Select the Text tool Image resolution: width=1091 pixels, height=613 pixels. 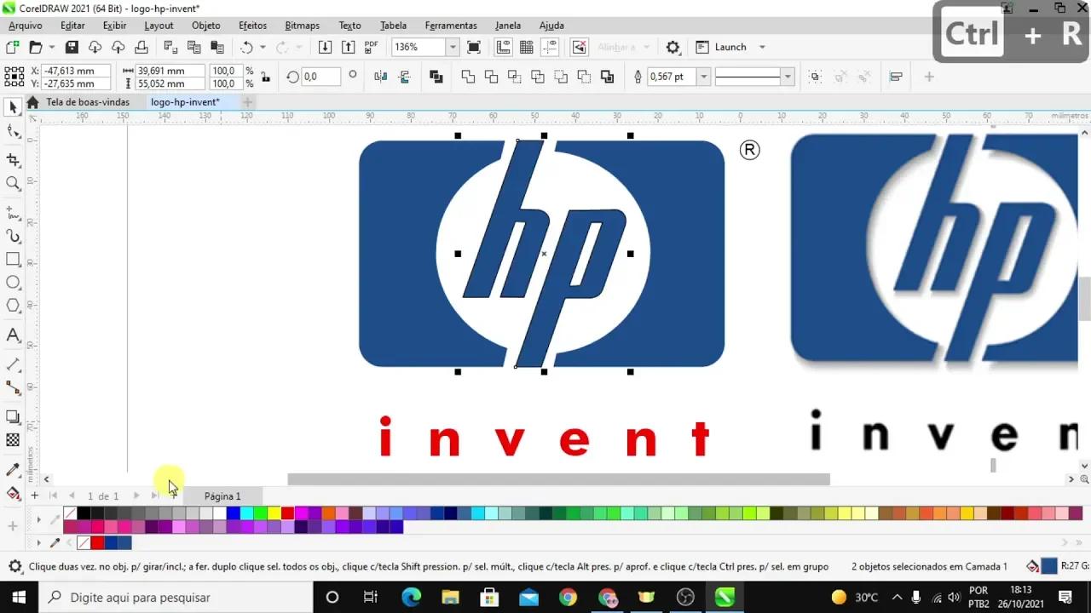[x=12, y=335]
